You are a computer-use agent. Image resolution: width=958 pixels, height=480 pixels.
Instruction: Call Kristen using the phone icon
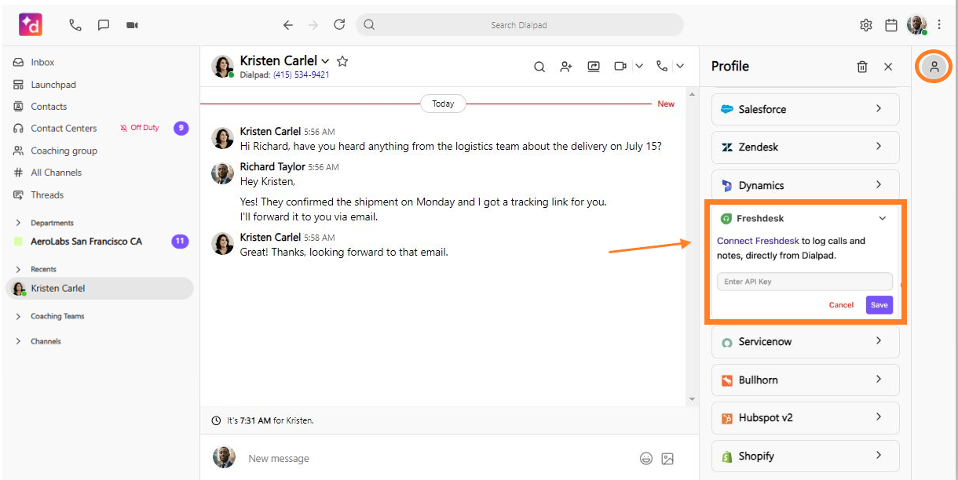click(662, 67)
